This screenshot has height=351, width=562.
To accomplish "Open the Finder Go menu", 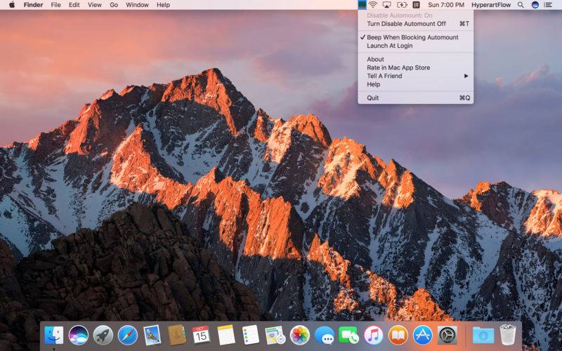I will 114,5.
